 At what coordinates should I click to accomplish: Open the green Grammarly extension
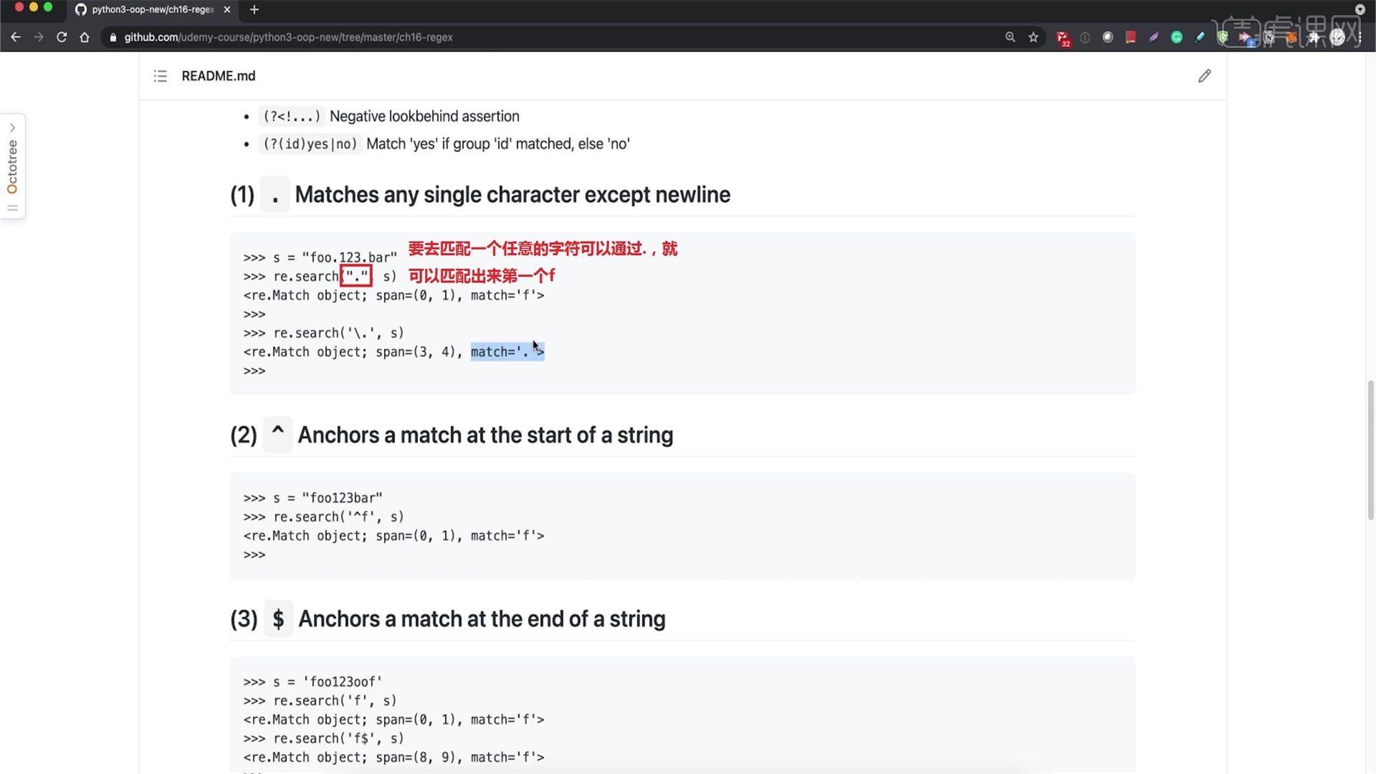(1177, 37)
